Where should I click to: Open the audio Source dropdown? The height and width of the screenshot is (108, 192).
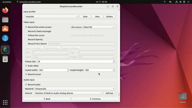pyautogui.click(x=69, y=93)
